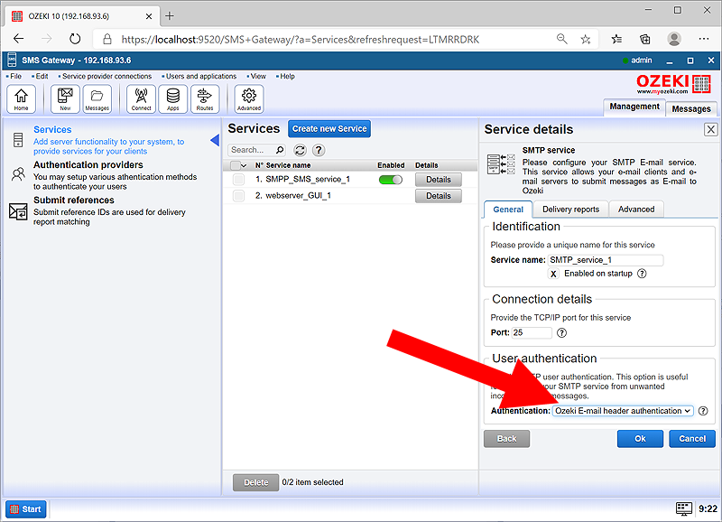Image resolution: width=722 pixels, height=522 pixels.
Task: Open Details for SMPP_SMS_service_1
Action: point(438,180)
